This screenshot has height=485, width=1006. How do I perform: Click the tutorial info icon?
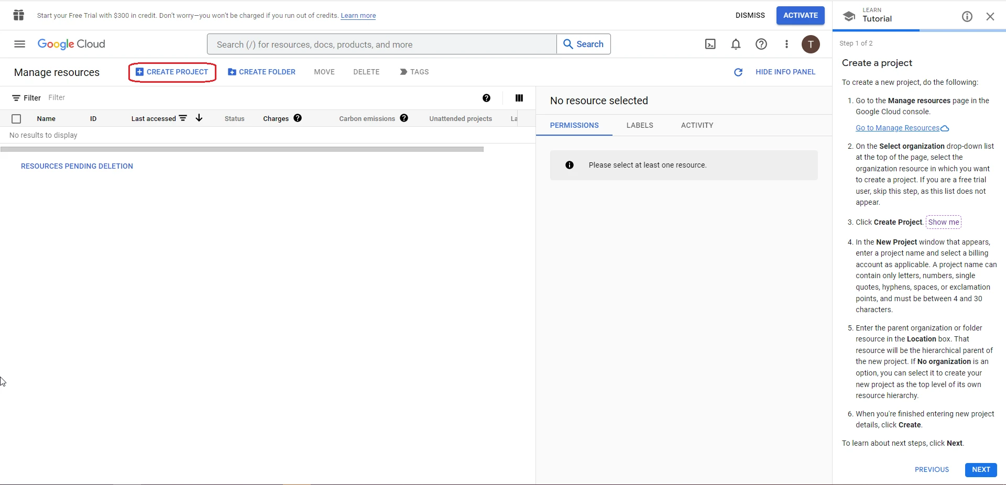(967, 17)
